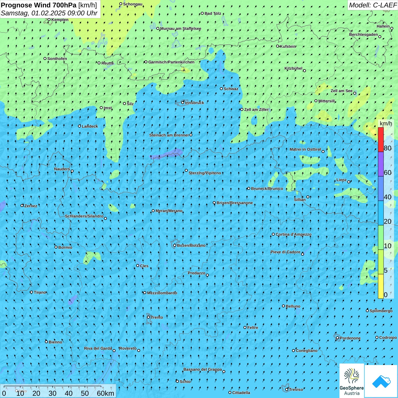The height and width of the screenshot is (398, 398).
Task: Click the 'Bassano del Grappa' label
Action: 203,369
